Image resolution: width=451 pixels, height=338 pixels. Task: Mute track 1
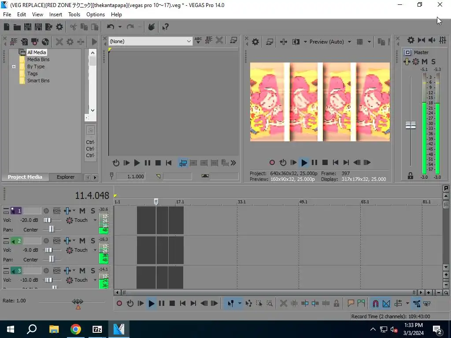coord(82,211)
